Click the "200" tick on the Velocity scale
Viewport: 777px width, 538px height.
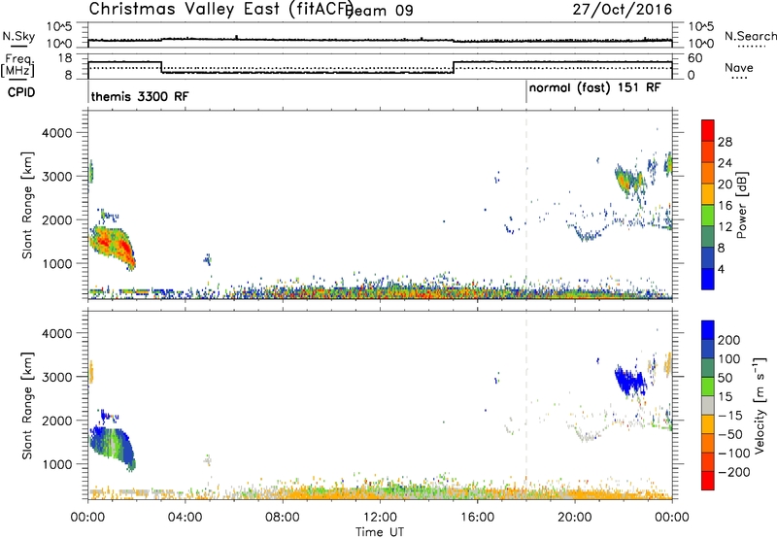729,340
